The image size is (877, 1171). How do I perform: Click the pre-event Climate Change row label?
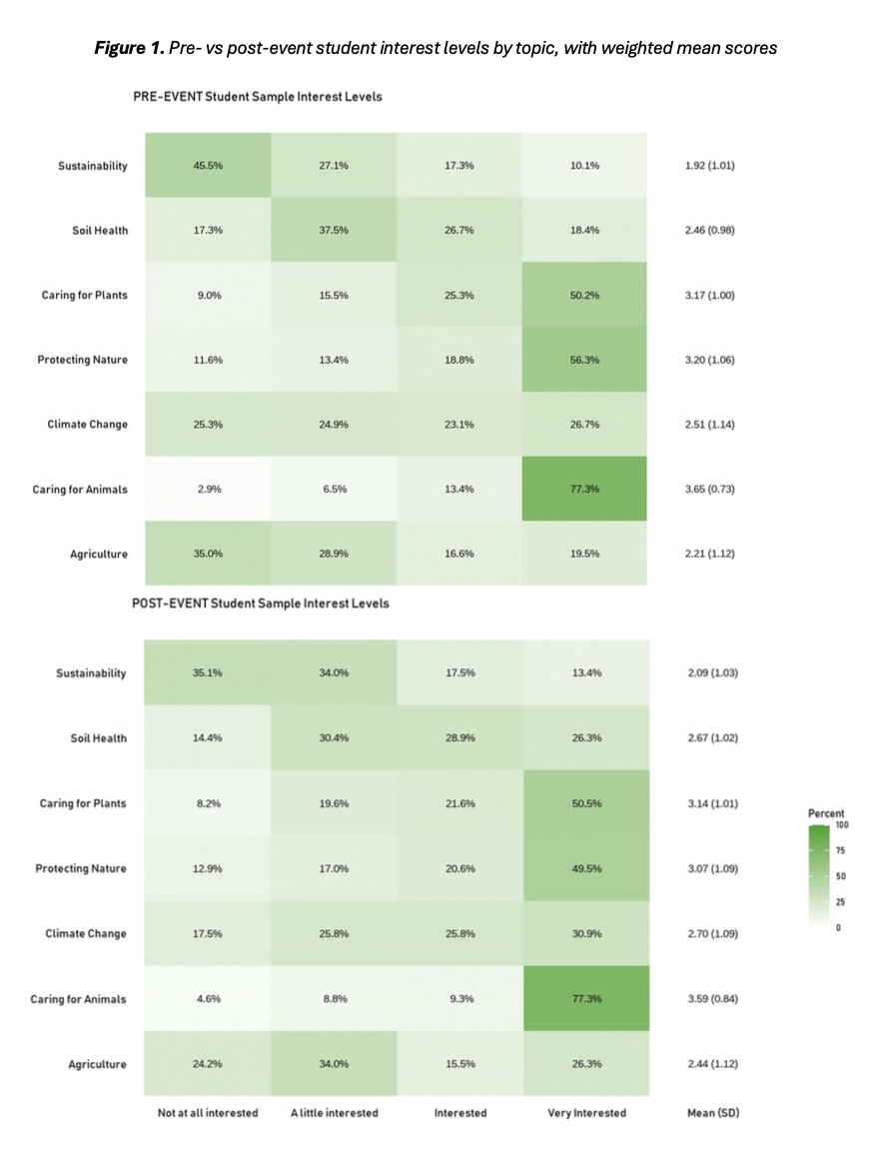(87, 425)
